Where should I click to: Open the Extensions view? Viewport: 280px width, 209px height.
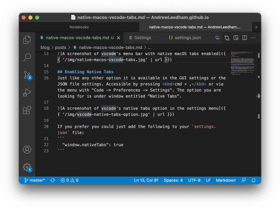point(27,110)
